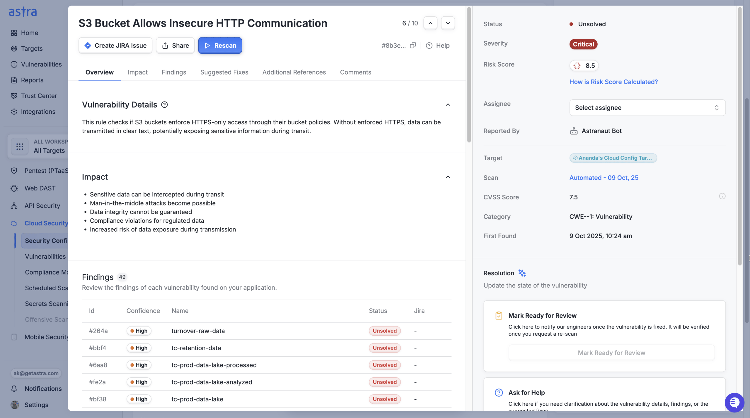The height and width of the screenshot is (418, 750).
Task: Select Security Config sub-item
Action: (x=45, y=241)
